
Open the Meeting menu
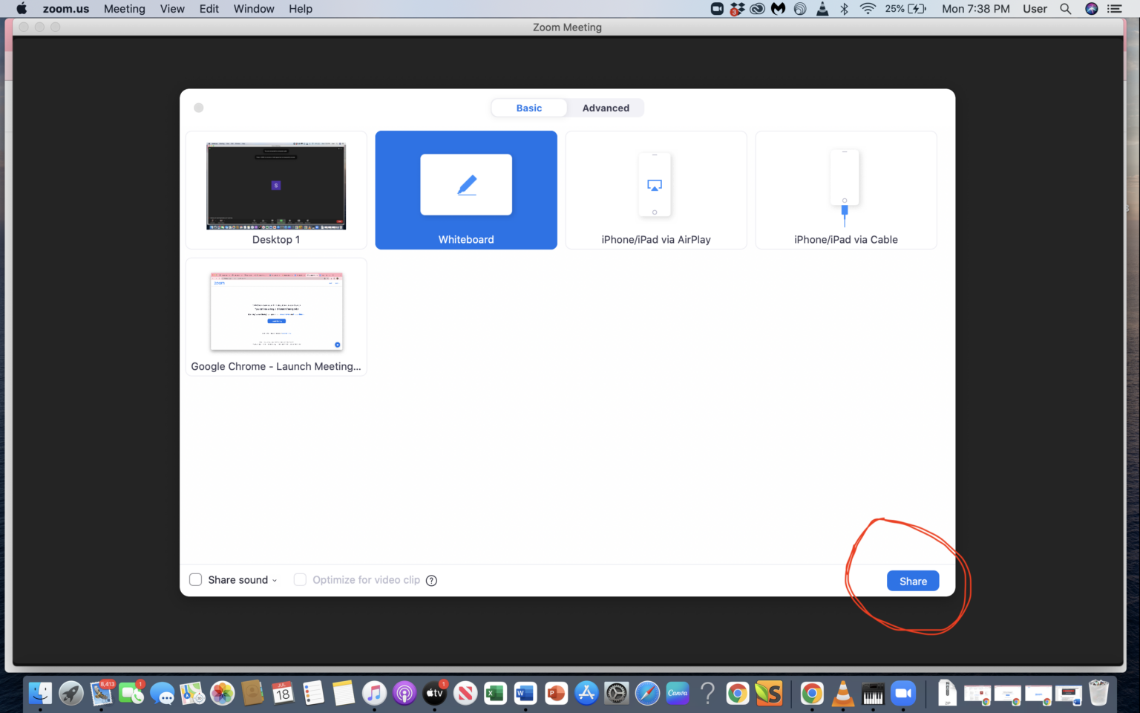(124, 9)
